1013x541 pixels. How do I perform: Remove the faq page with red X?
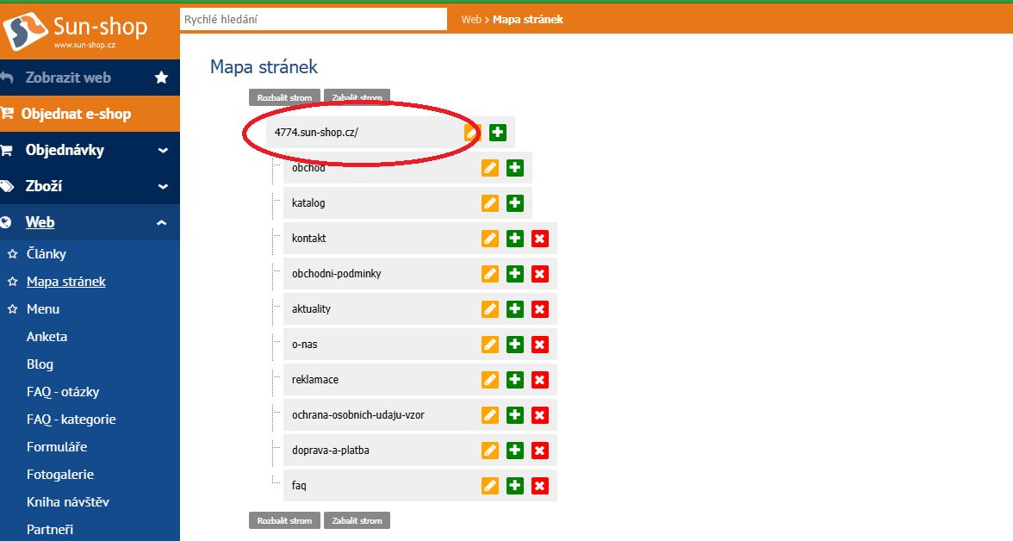pos(540,486)
